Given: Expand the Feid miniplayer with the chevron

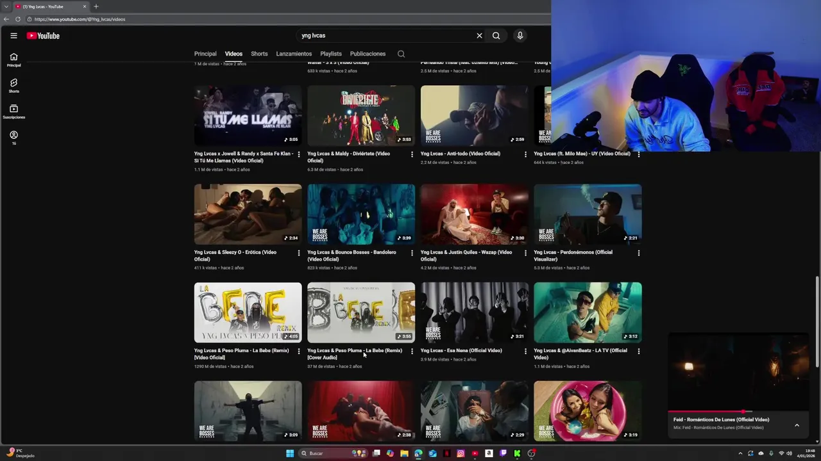Looking at the screenshot, I should [x=797, y=425].
